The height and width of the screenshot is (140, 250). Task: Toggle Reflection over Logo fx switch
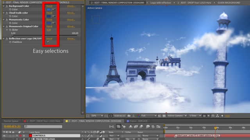(x=7, y=38)
